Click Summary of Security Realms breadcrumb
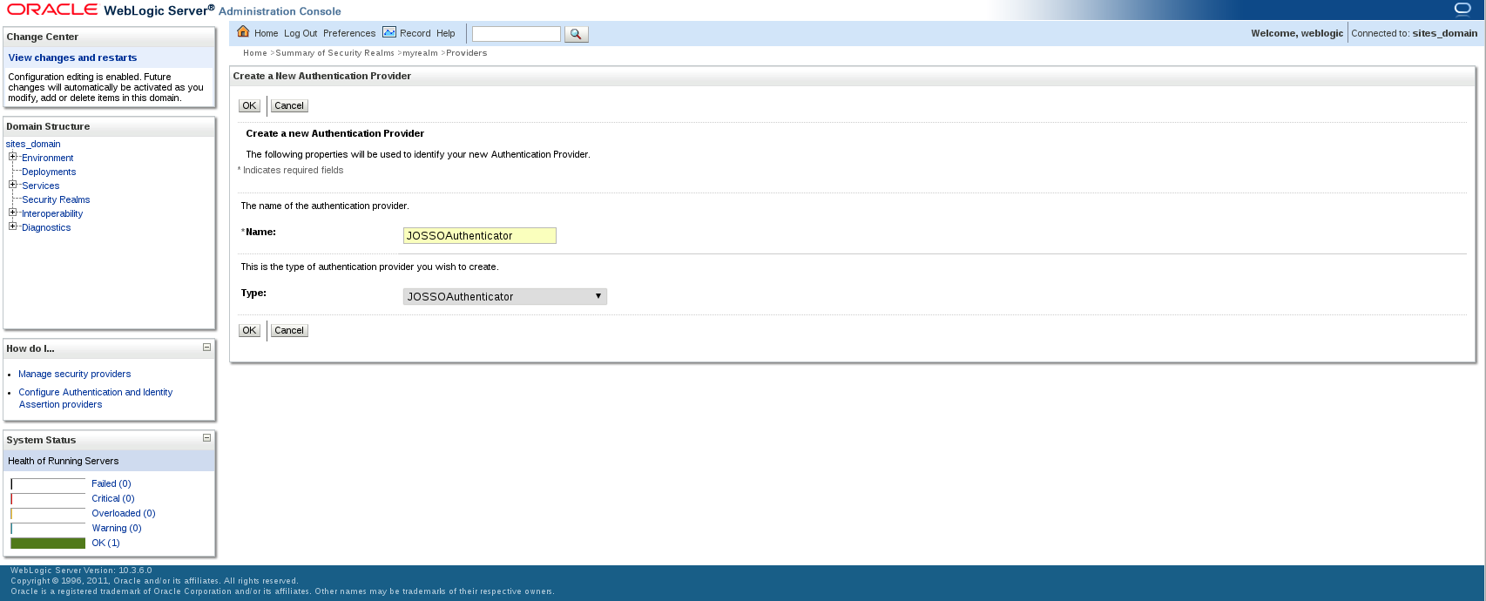 tap(335, 53)
